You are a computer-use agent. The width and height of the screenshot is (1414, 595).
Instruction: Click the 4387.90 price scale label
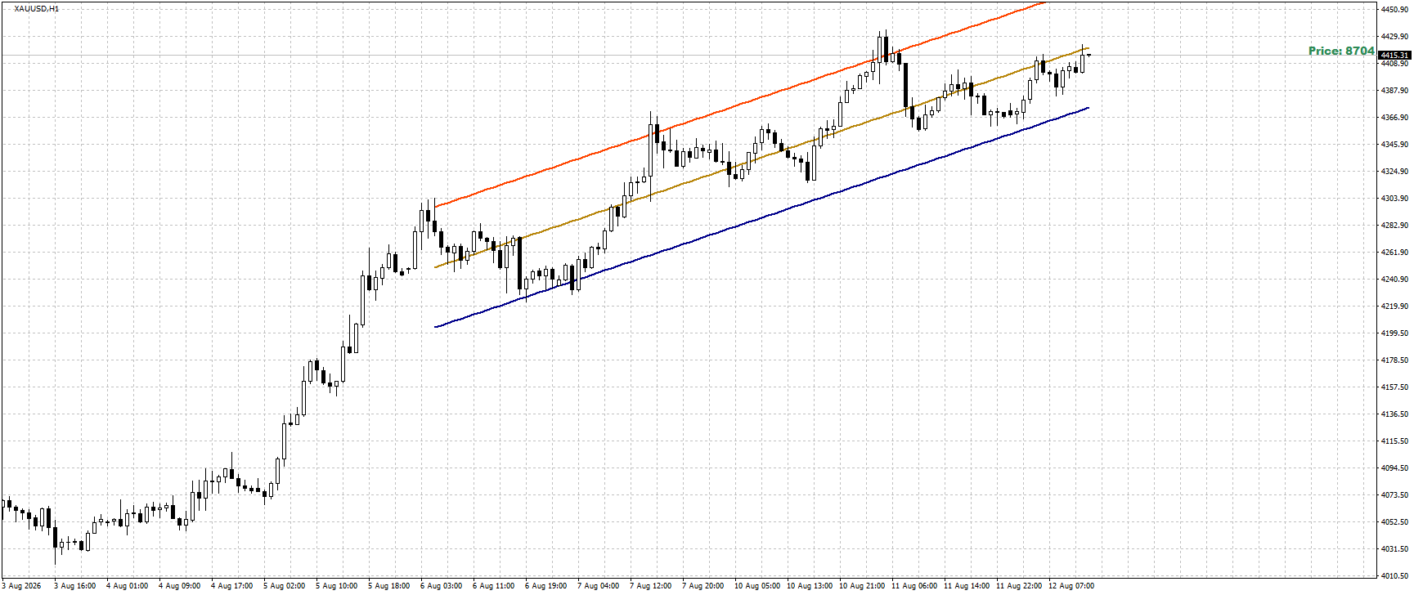[x=1394, y=91]
